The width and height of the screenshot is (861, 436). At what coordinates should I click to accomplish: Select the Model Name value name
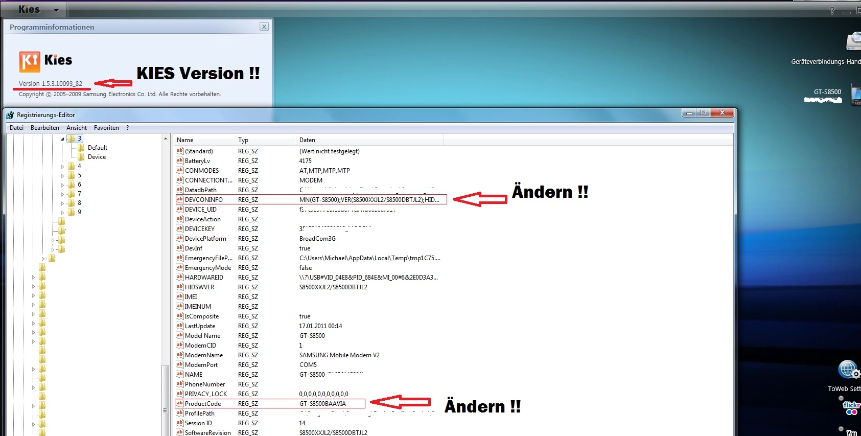(203, 336)
